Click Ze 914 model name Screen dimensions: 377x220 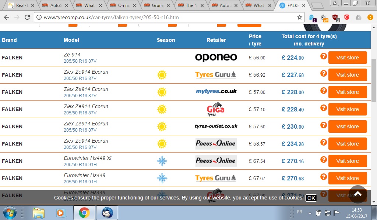pyautogui.click(x=72, y=55)
